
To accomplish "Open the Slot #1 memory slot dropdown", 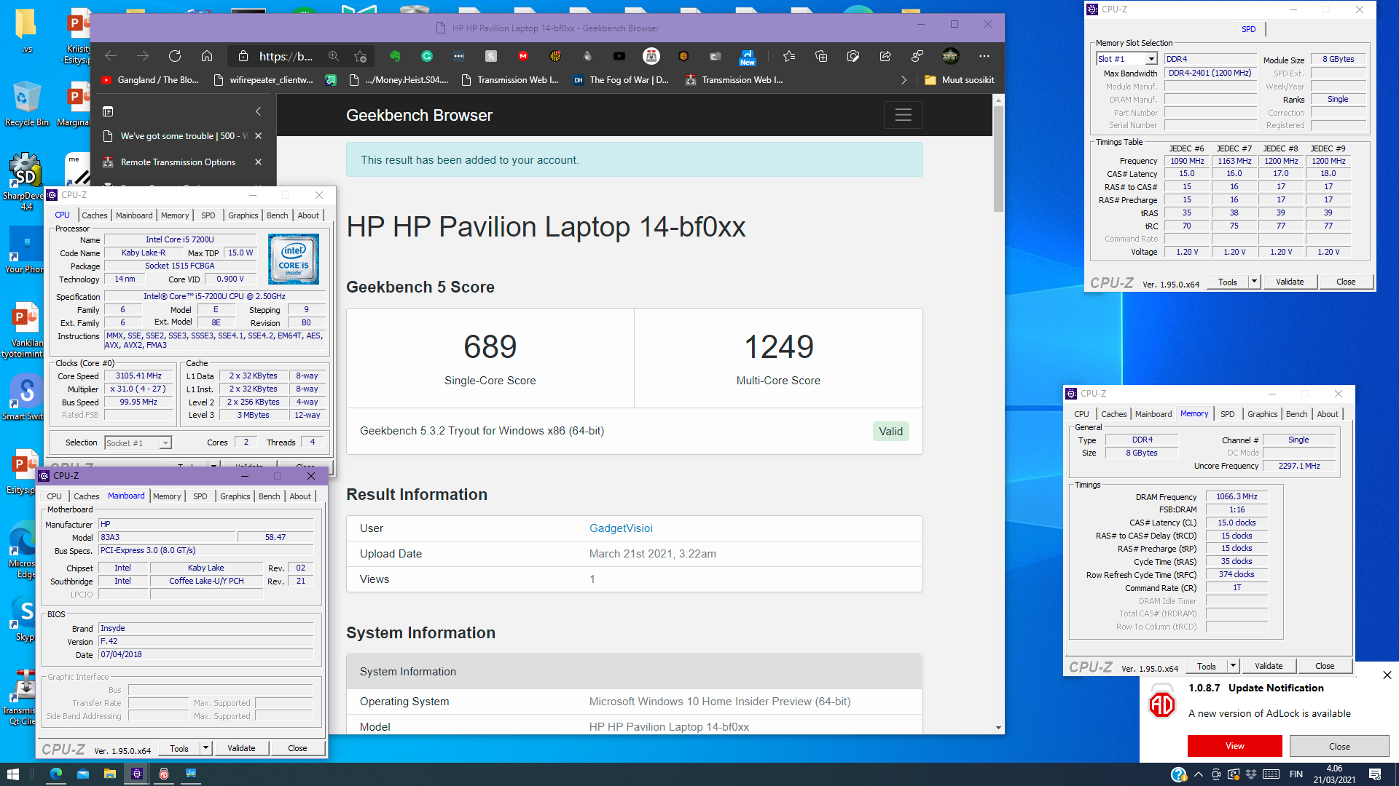I will coord(1126,59).
